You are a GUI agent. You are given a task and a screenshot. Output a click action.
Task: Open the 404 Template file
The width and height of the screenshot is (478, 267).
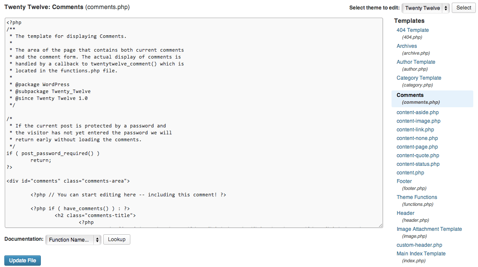pos(412,30)
